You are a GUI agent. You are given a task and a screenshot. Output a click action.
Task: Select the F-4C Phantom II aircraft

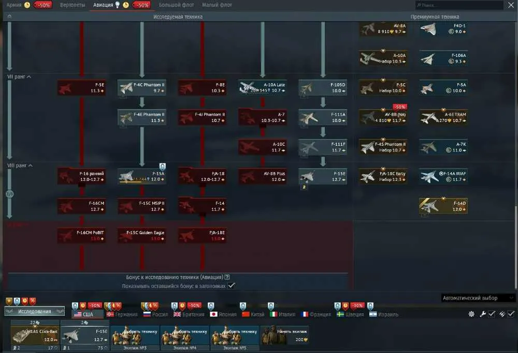pos(142,88)
